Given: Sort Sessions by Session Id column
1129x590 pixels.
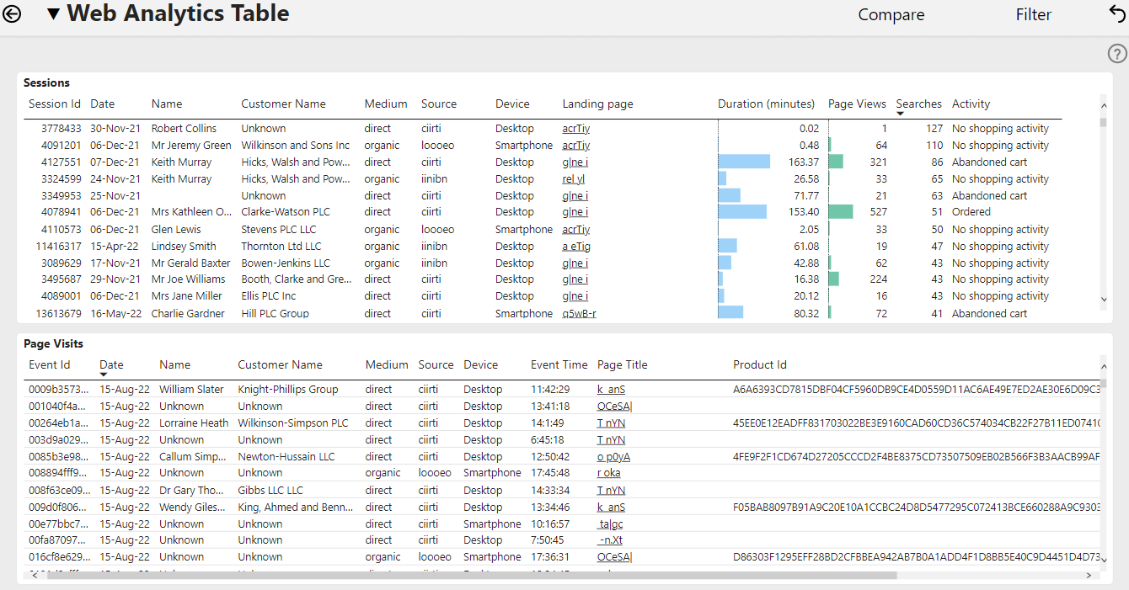Looking at the screenshot, I should pos(55,104).
